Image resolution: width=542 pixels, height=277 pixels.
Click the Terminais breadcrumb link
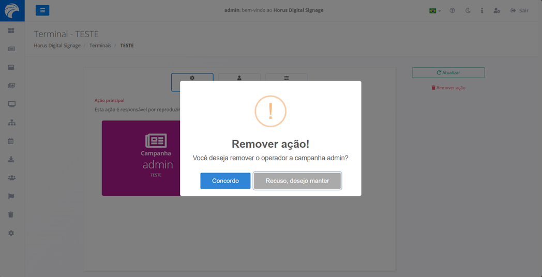coord(100,45)
